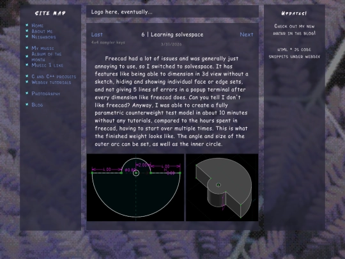Screen dimensions: 345x259
Task: Open the Blog link
Action: pos(37,105)
